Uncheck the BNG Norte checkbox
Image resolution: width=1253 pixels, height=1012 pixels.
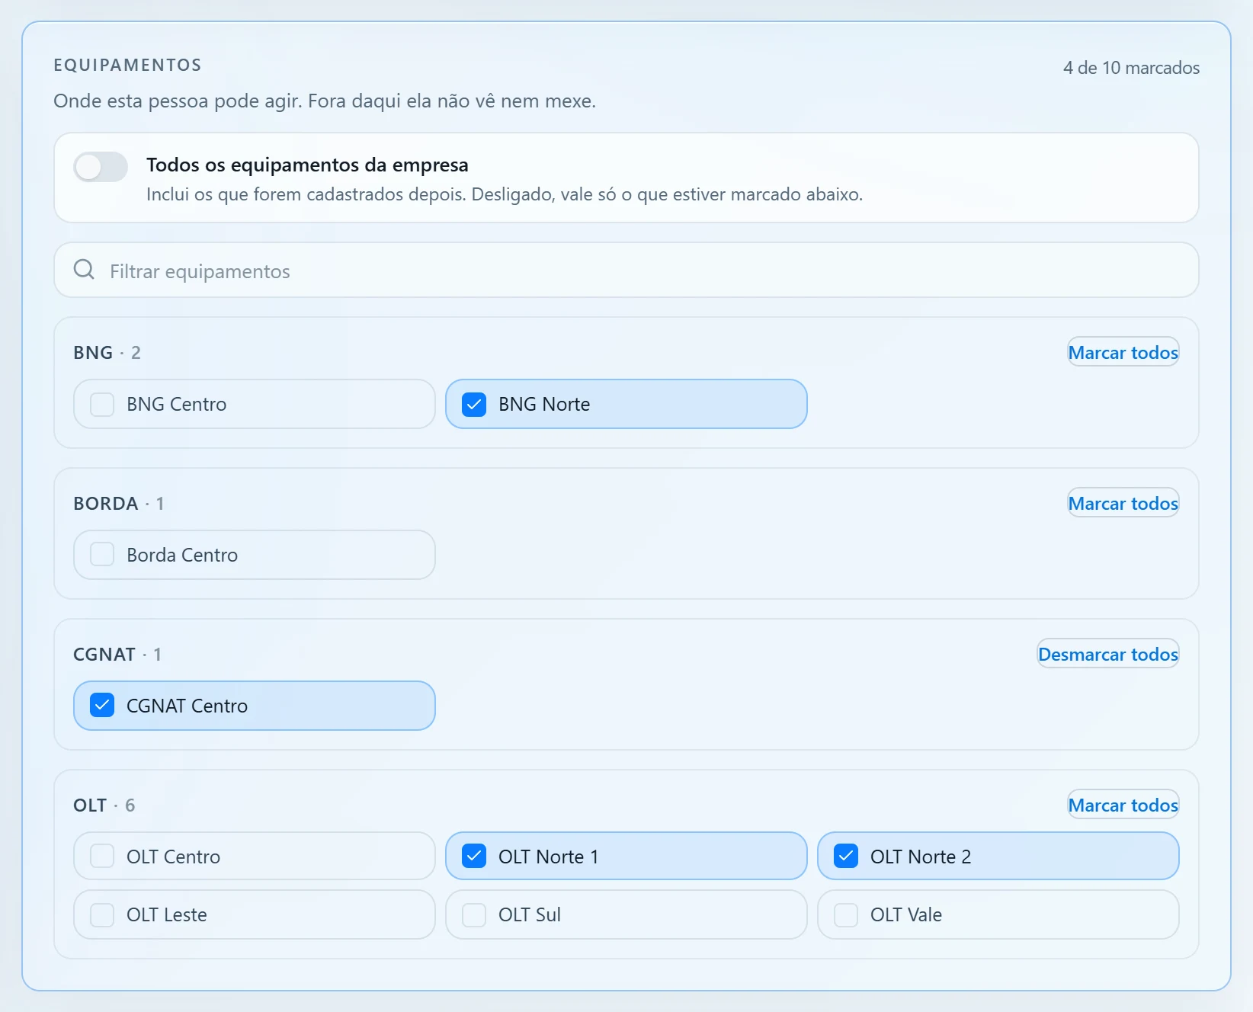(x=474, y=404)
